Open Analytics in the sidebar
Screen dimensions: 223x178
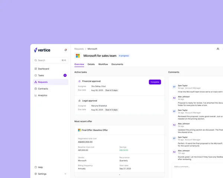[51, 95]
